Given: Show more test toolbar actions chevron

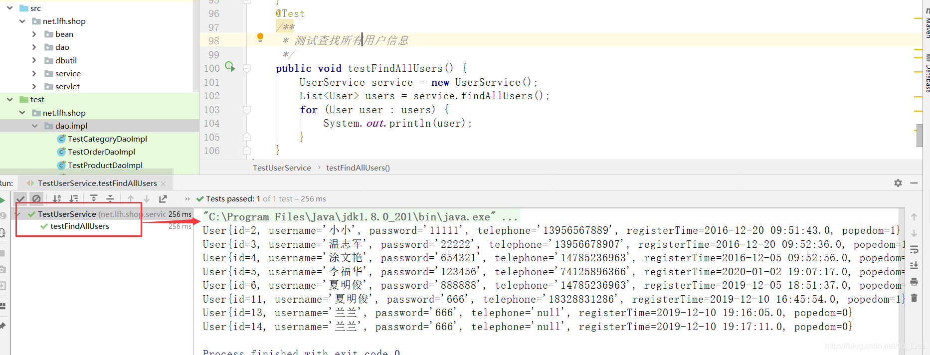Looking at the screenshot, I should coord(187,198).
